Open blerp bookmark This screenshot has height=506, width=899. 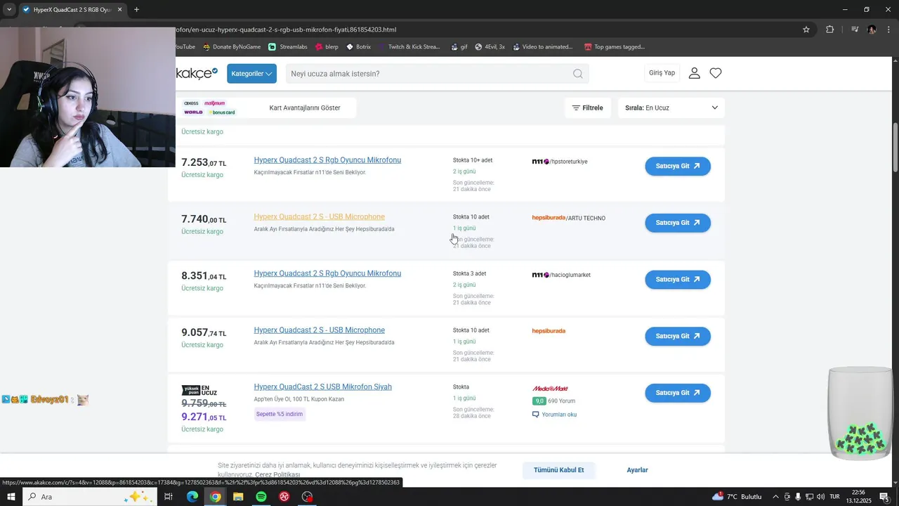(x=327, y=47)
